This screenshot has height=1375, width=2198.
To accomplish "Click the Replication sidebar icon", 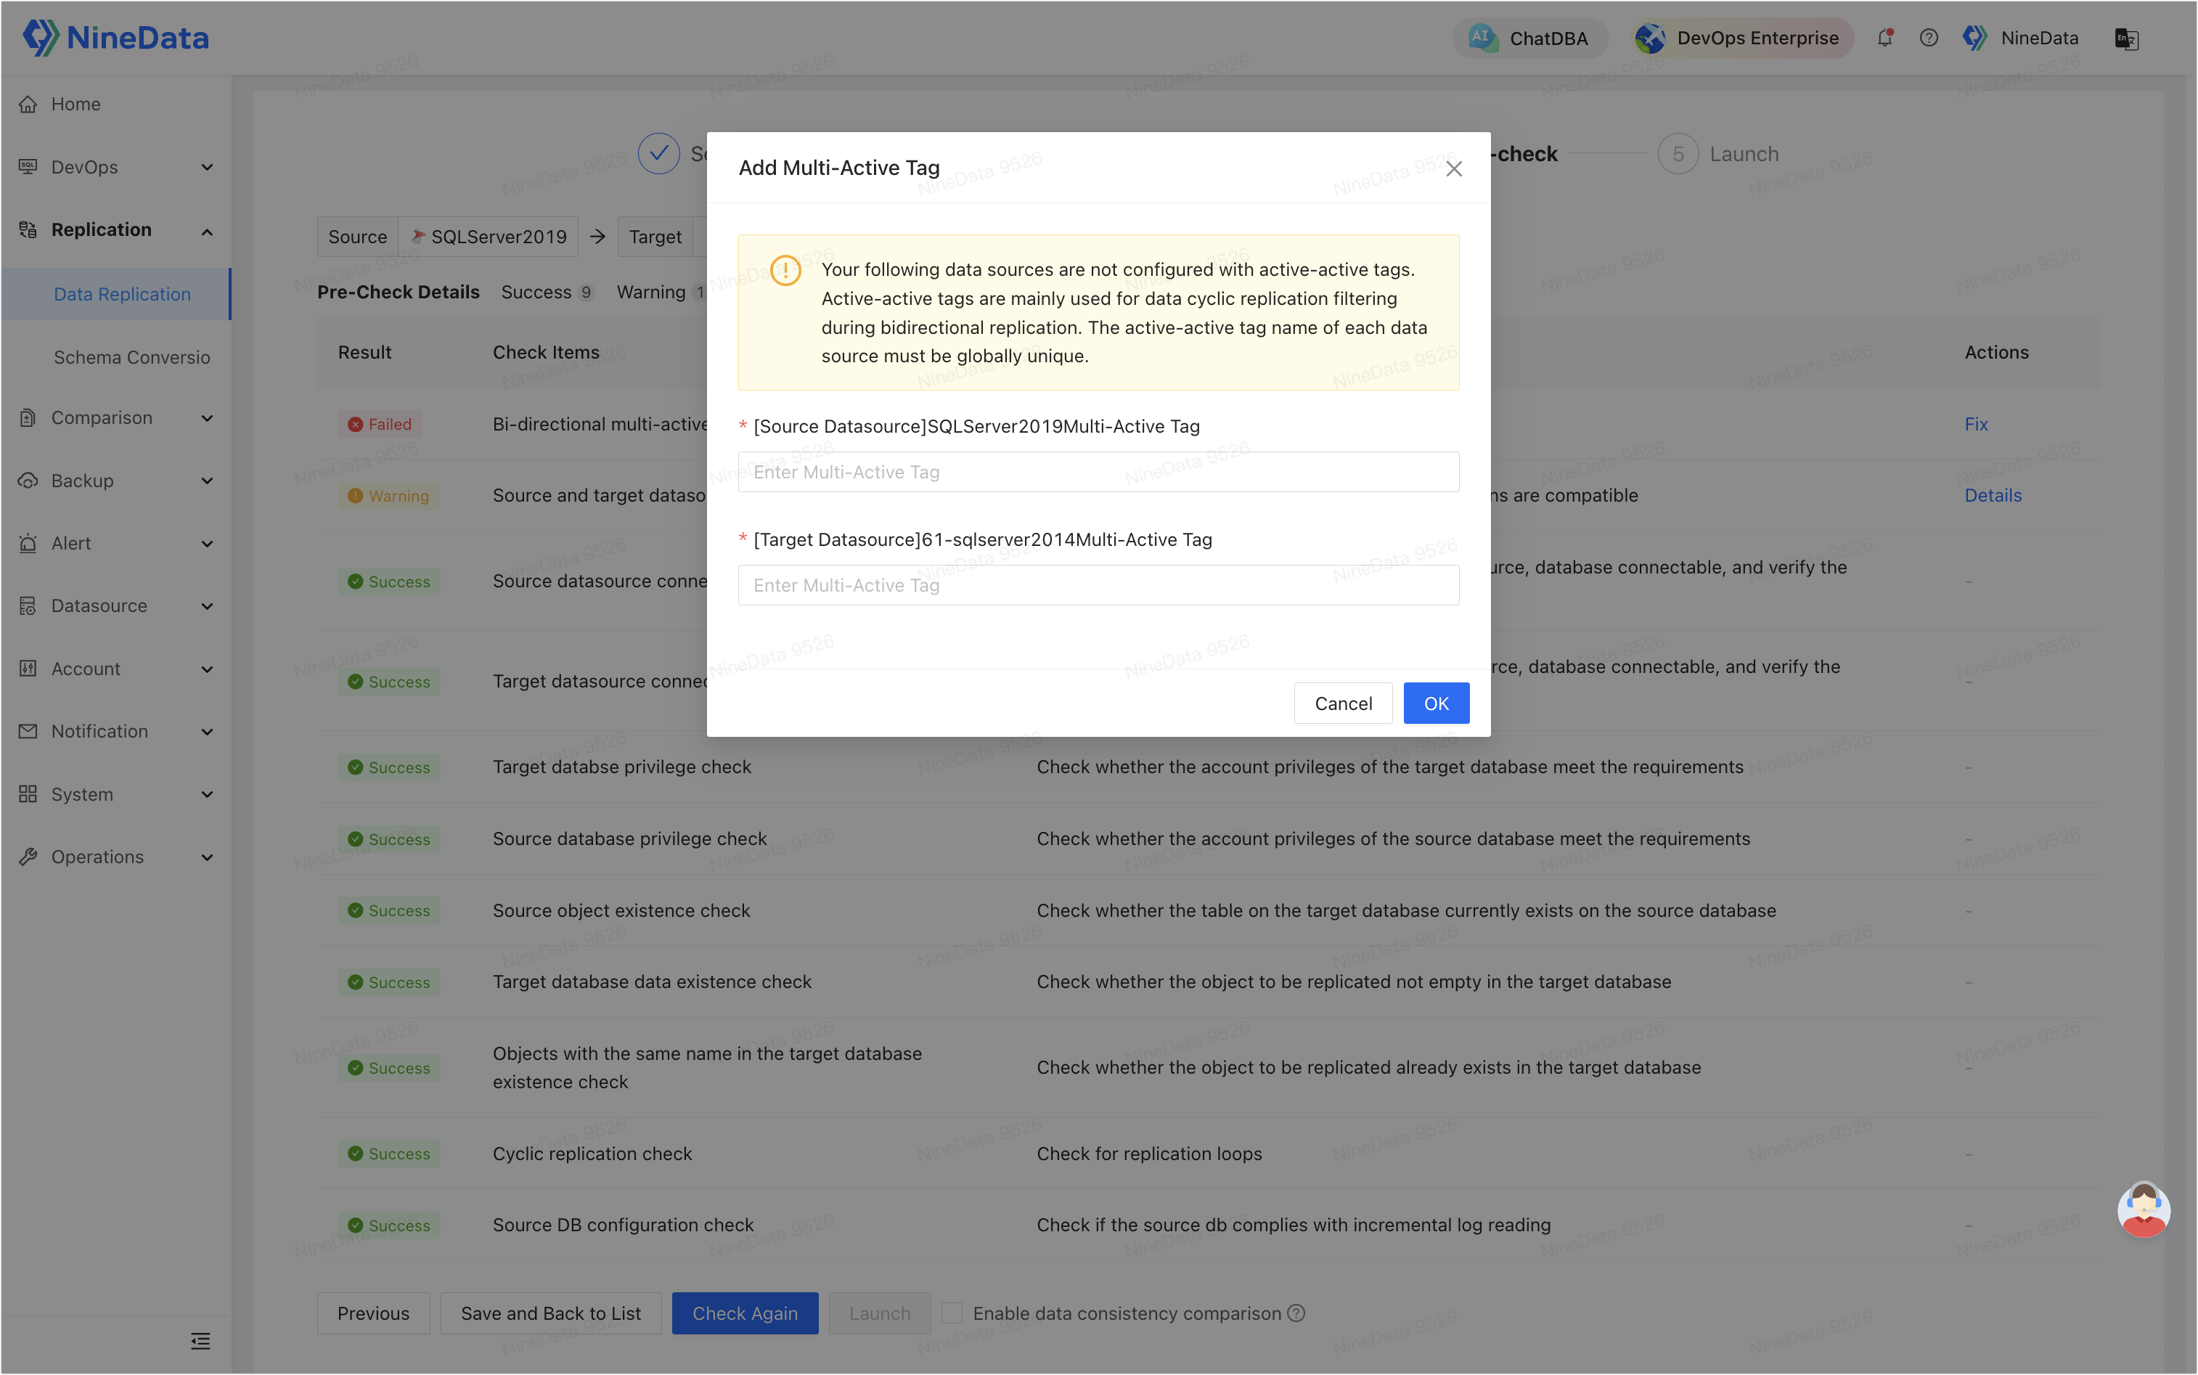I will pyautogui.click(x=28, y=229).
